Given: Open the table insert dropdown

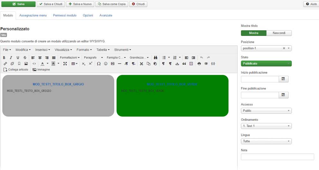Looking at the screenshot, I should tap(74, 64).
